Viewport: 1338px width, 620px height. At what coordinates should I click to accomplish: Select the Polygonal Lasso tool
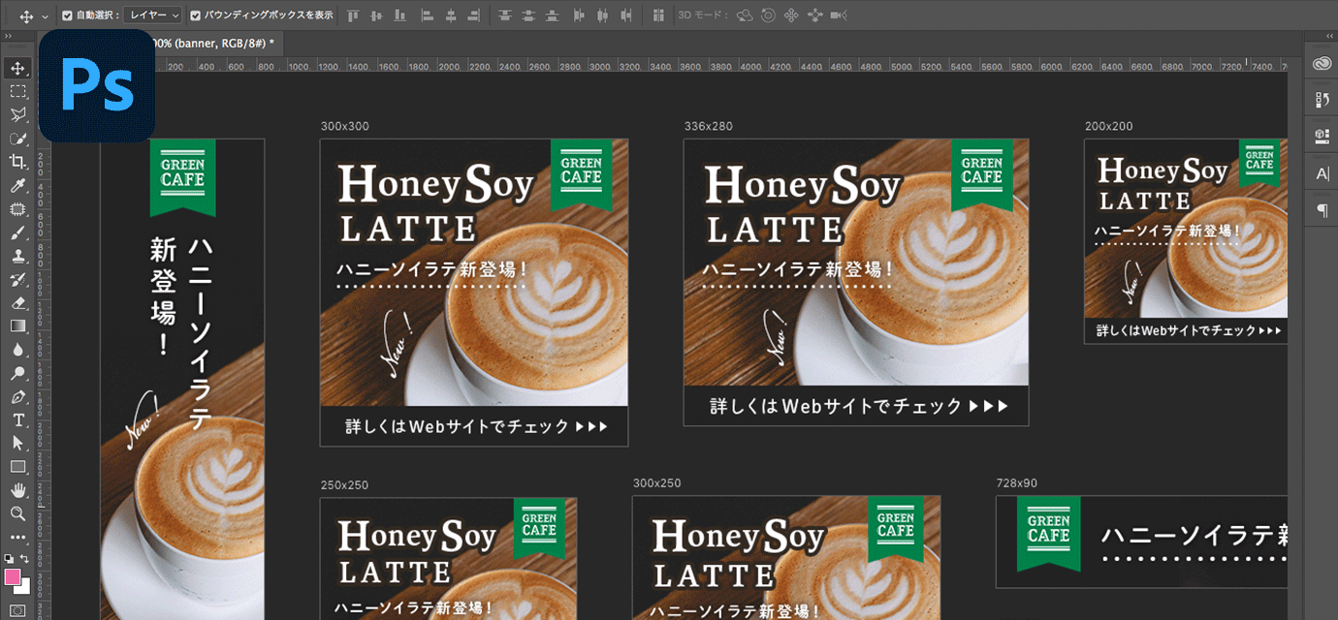click(17, 114)
